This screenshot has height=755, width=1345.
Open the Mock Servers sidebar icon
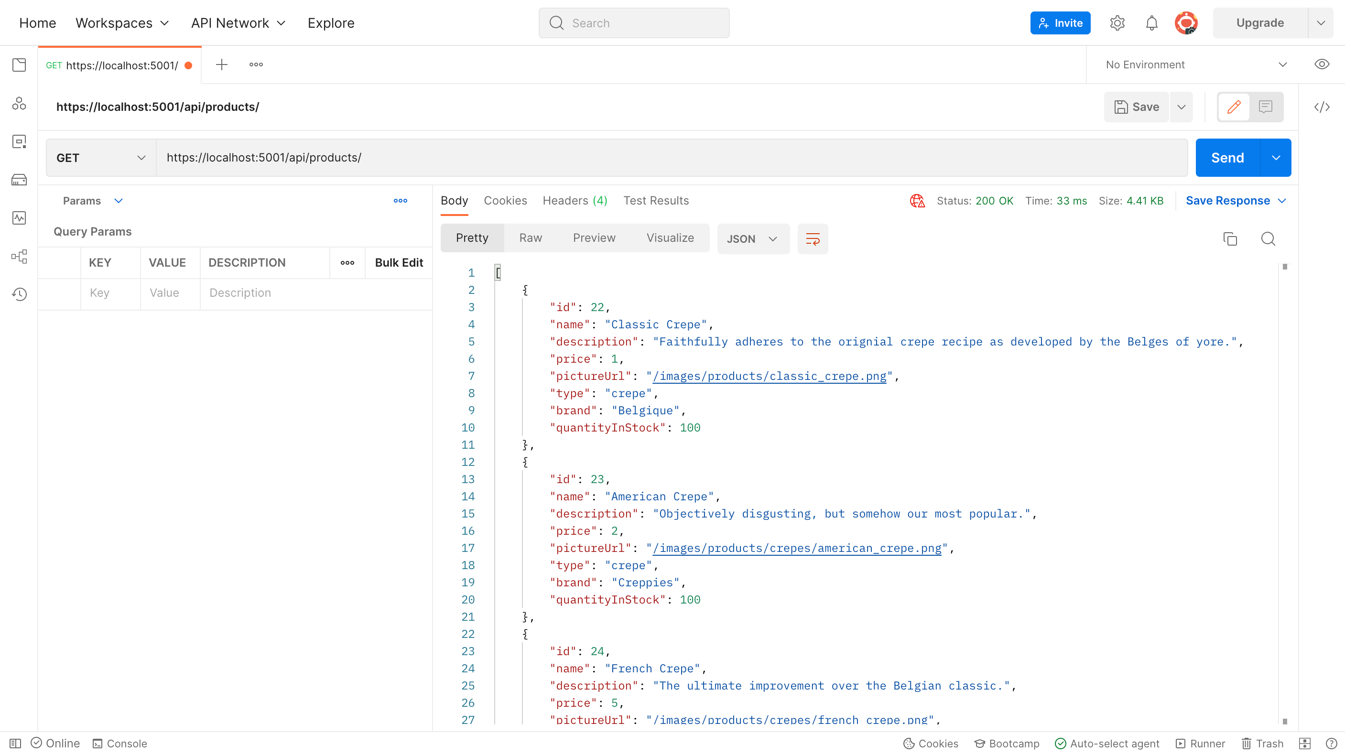(19, 180)
